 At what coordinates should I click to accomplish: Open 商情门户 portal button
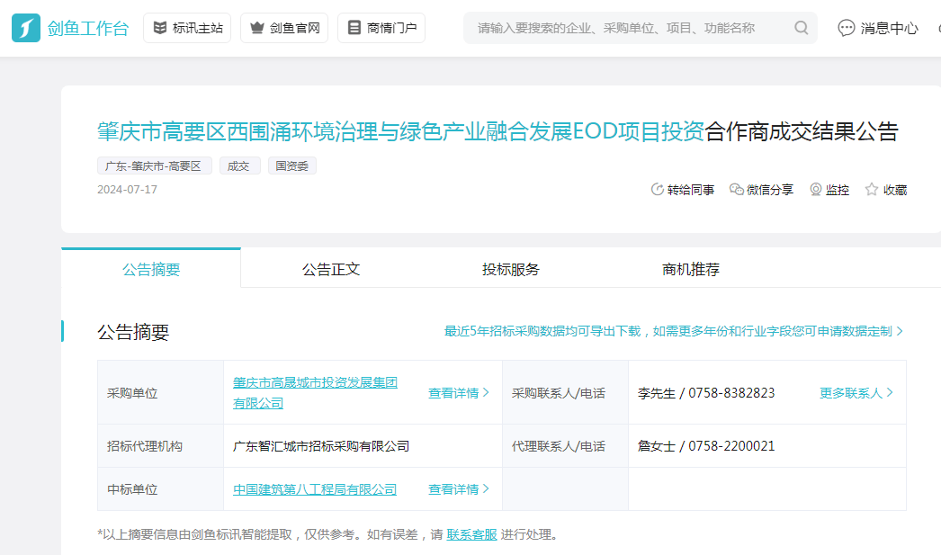click(x=381, y=28)
